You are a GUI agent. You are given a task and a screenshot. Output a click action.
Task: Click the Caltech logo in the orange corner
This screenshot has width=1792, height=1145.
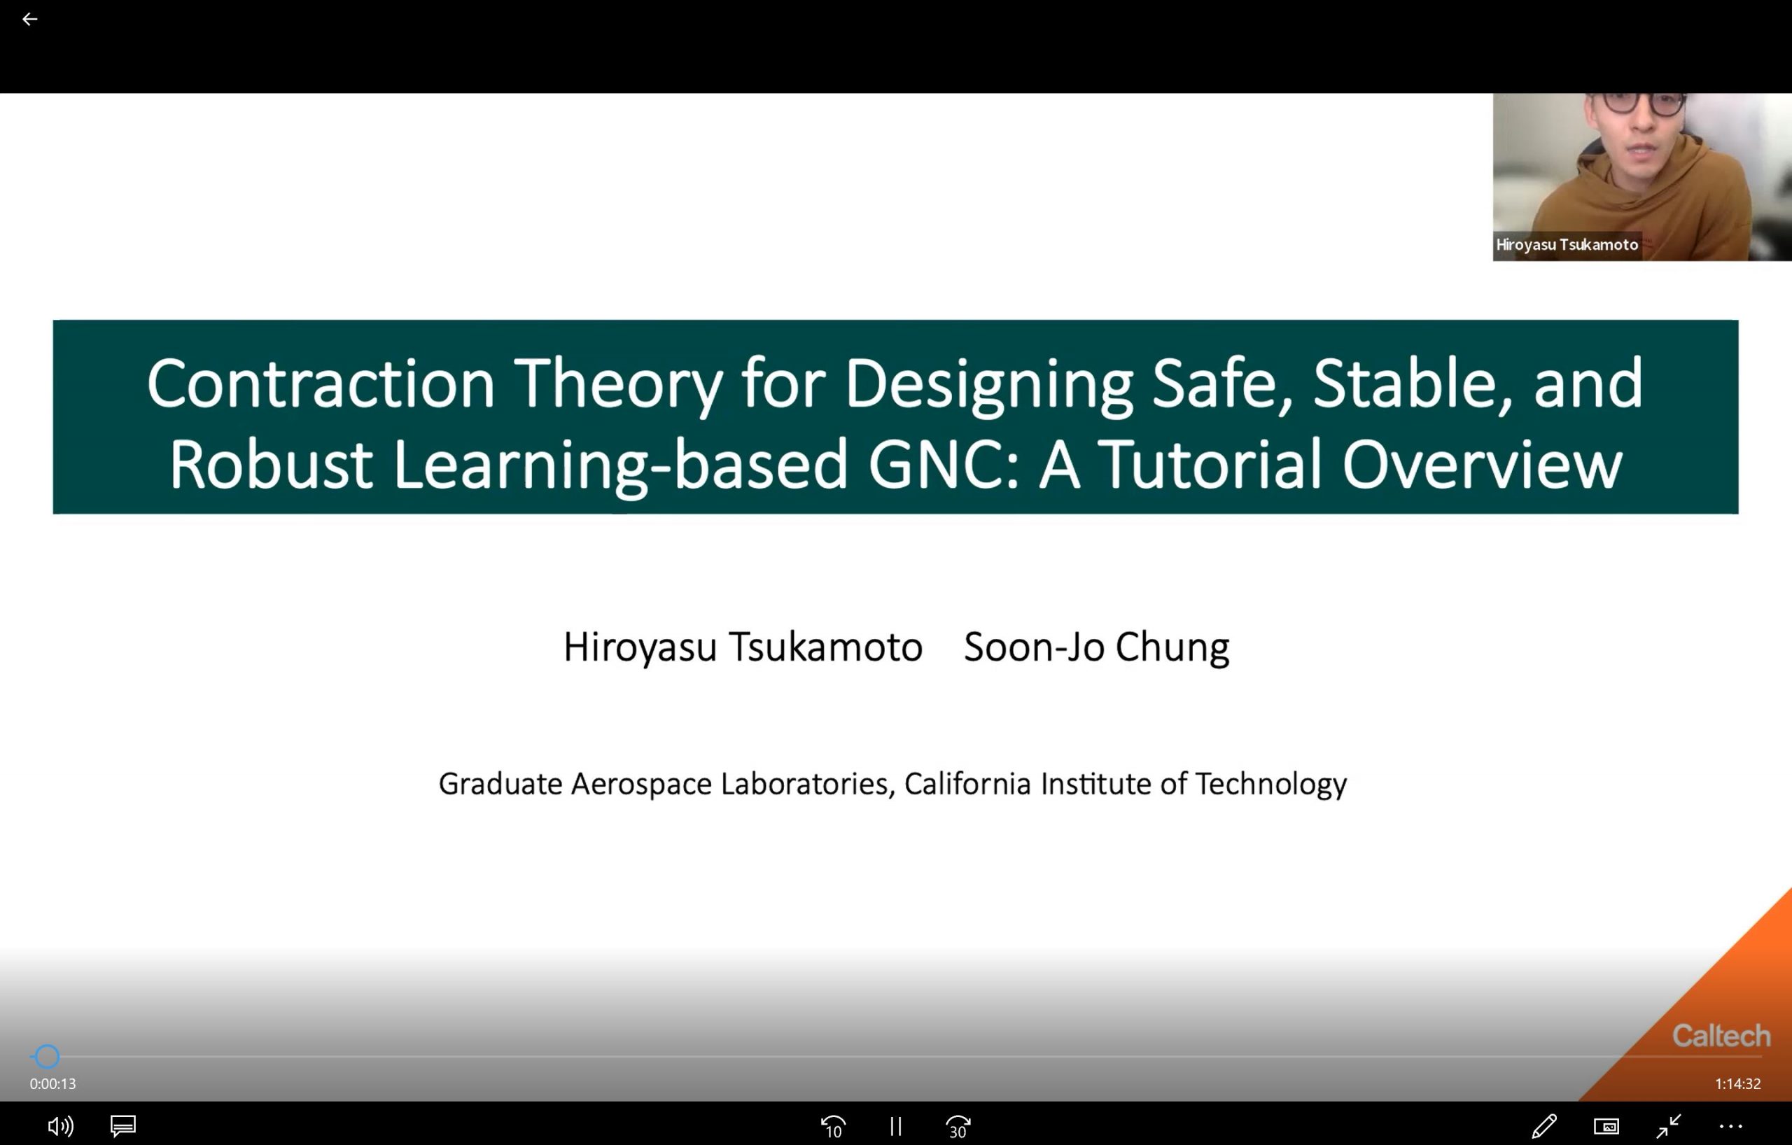1721,1036
